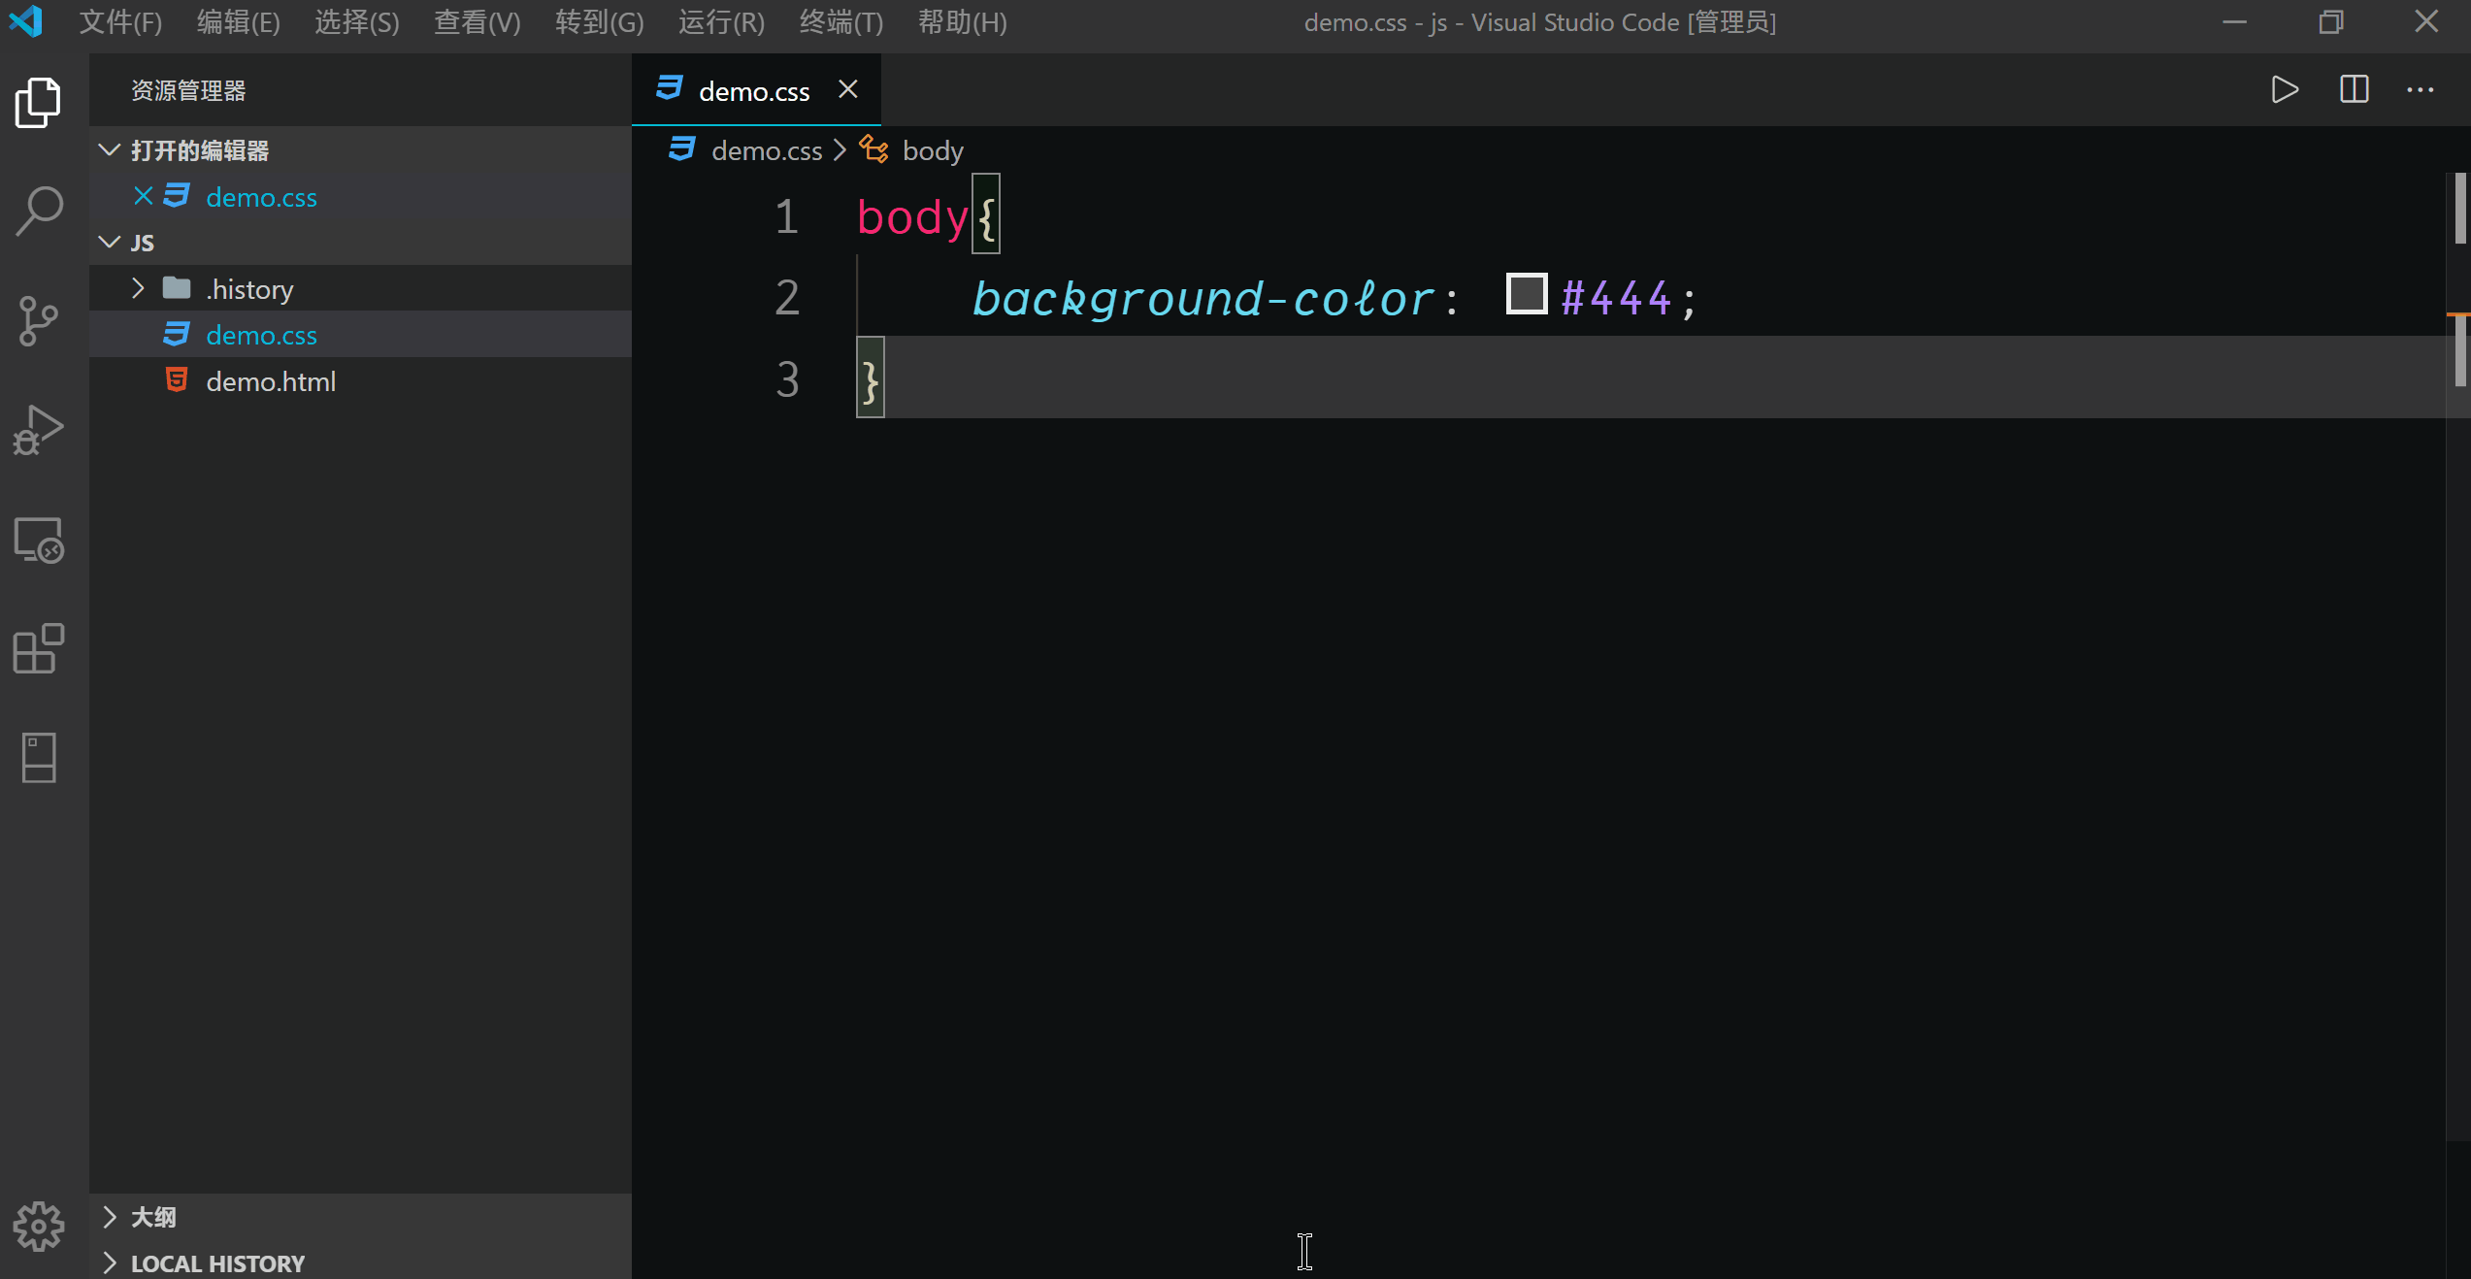Split the editor to the right
The width and height of the screenshot is (2471, 1279).
click(x=2354, y=90)
